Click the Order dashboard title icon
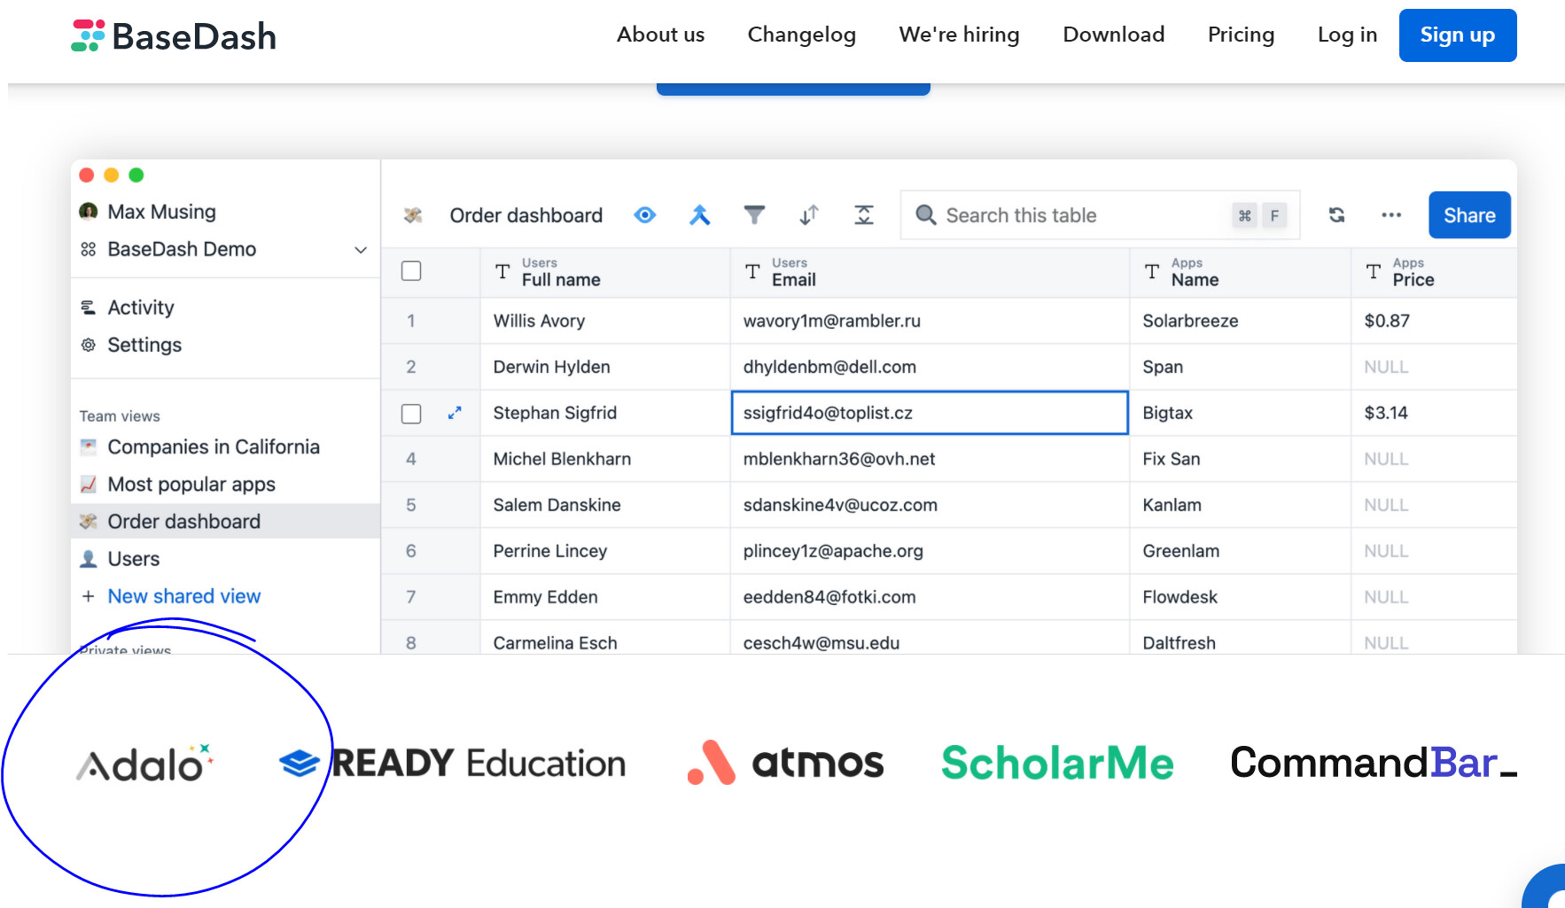Viewport: 1565px width, 908px height. coord(413,215)
